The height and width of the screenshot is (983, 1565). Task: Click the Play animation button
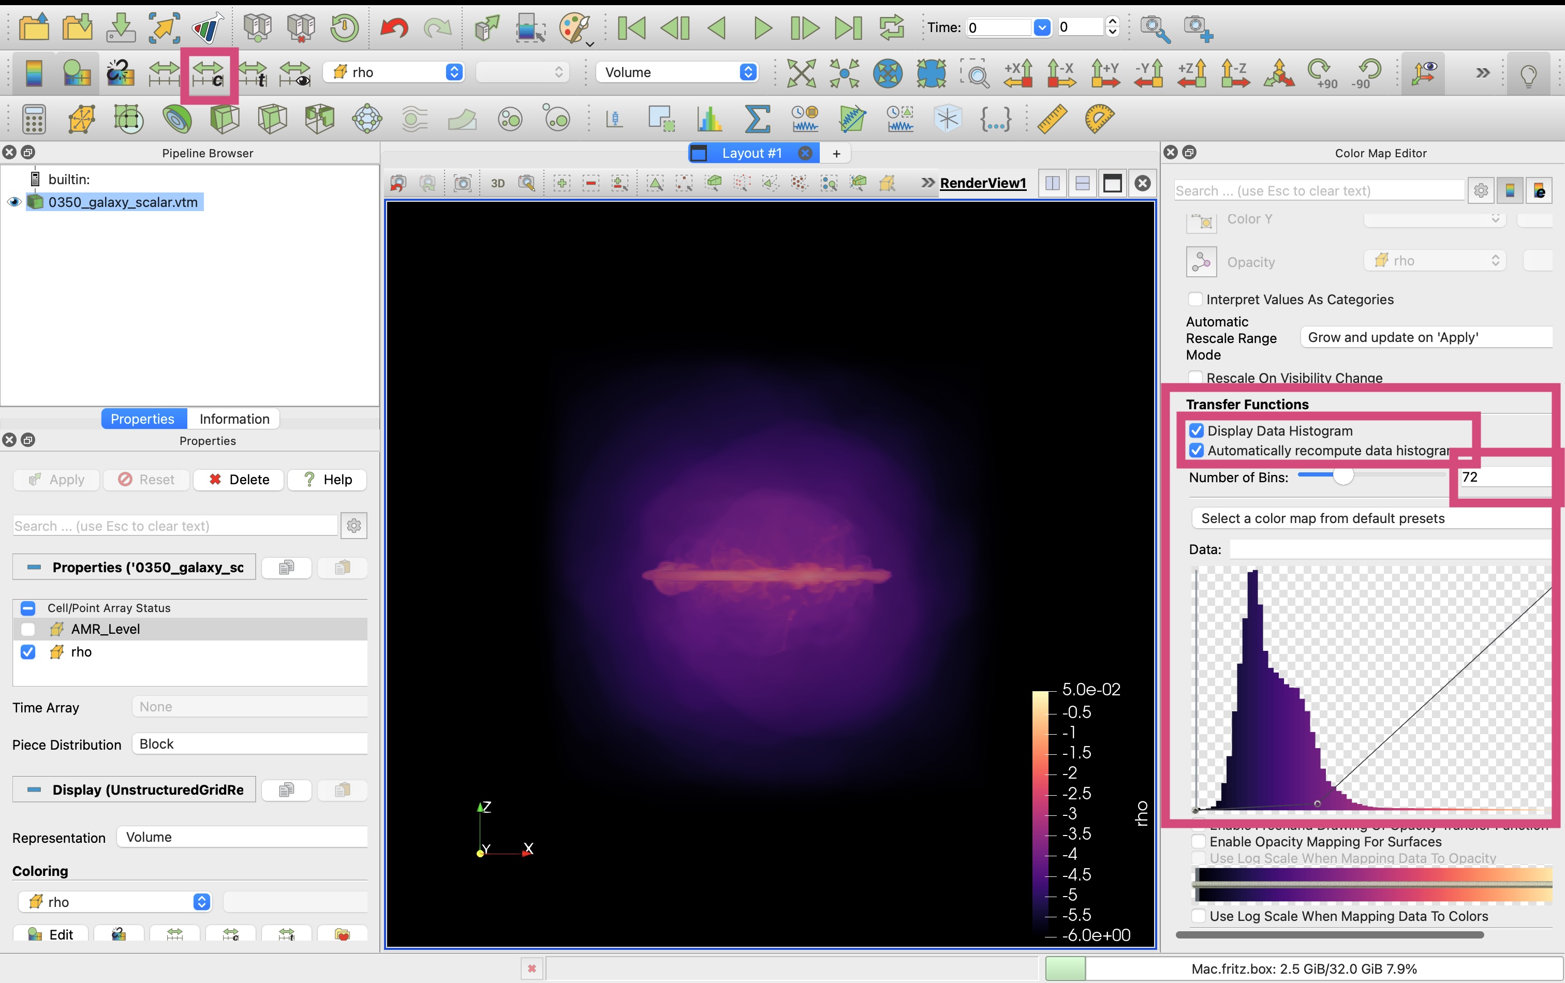click(762, 28)
